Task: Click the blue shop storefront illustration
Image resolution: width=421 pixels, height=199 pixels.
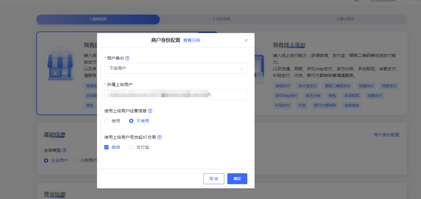Action: coord(60,65)
